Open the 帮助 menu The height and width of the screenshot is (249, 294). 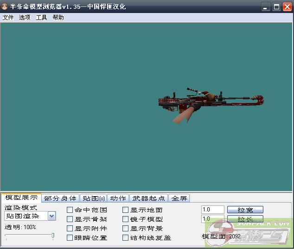click(x=58, y=18)
